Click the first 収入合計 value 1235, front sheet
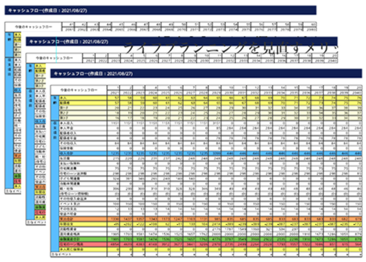Viewport: 366px width, 262px height. click(x=113, y=153)
